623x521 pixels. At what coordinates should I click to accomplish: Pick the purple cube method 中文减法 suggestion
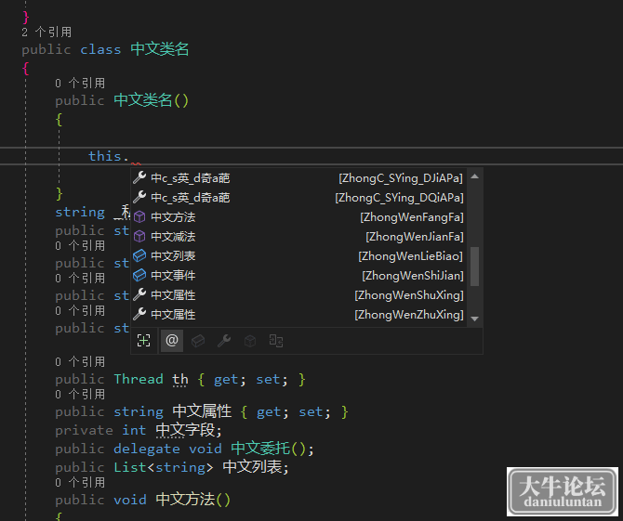pyautogui.click(x=298, y=237)
